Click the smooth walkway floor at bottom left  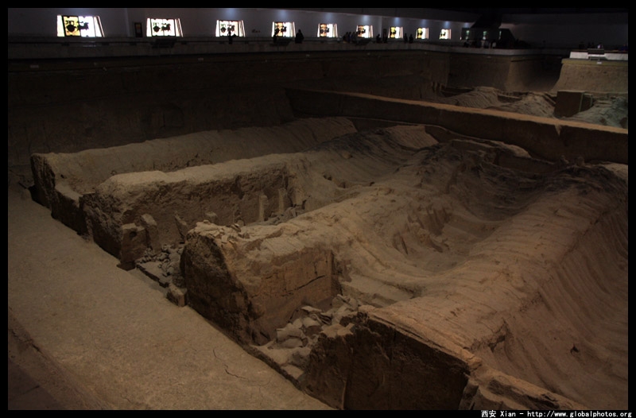point(95,334)
